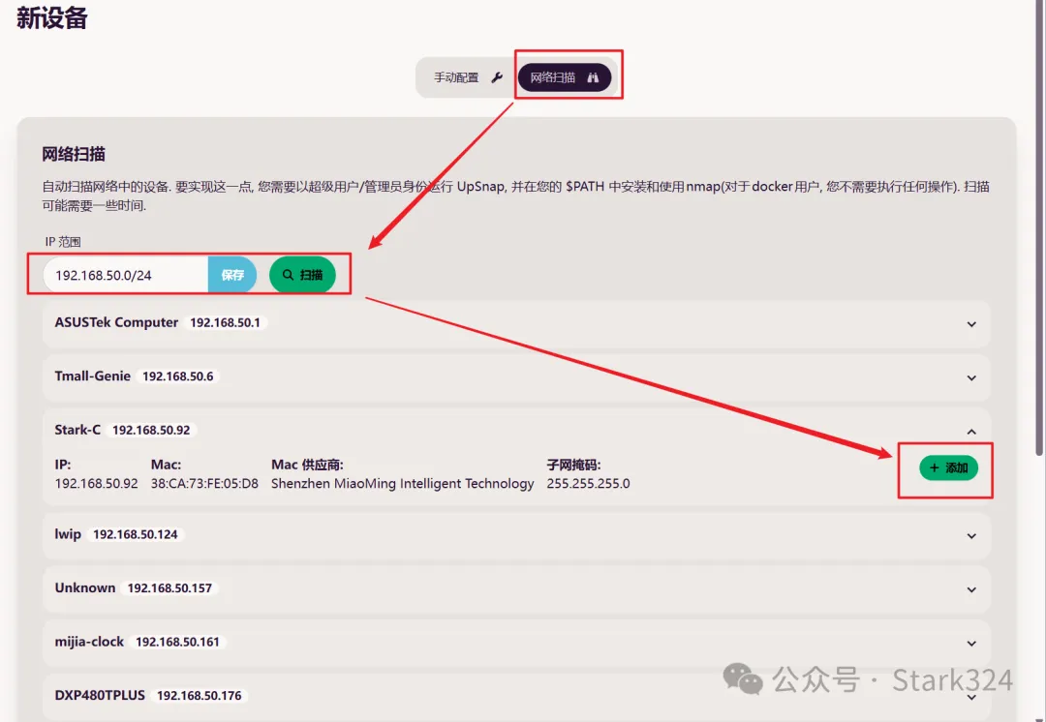The width and height of the screenshot is (1046, 722).
Task: Click MAC address 38:CA:73:FE:05:D8
Action: pyautogui.click(x=204, y=483)
